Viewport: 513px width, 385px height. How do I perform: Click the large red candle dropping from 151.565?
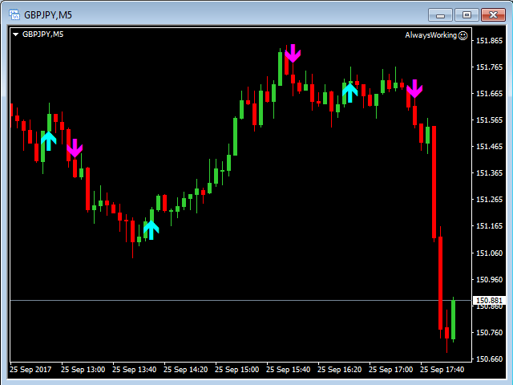[x=434, y=182]
